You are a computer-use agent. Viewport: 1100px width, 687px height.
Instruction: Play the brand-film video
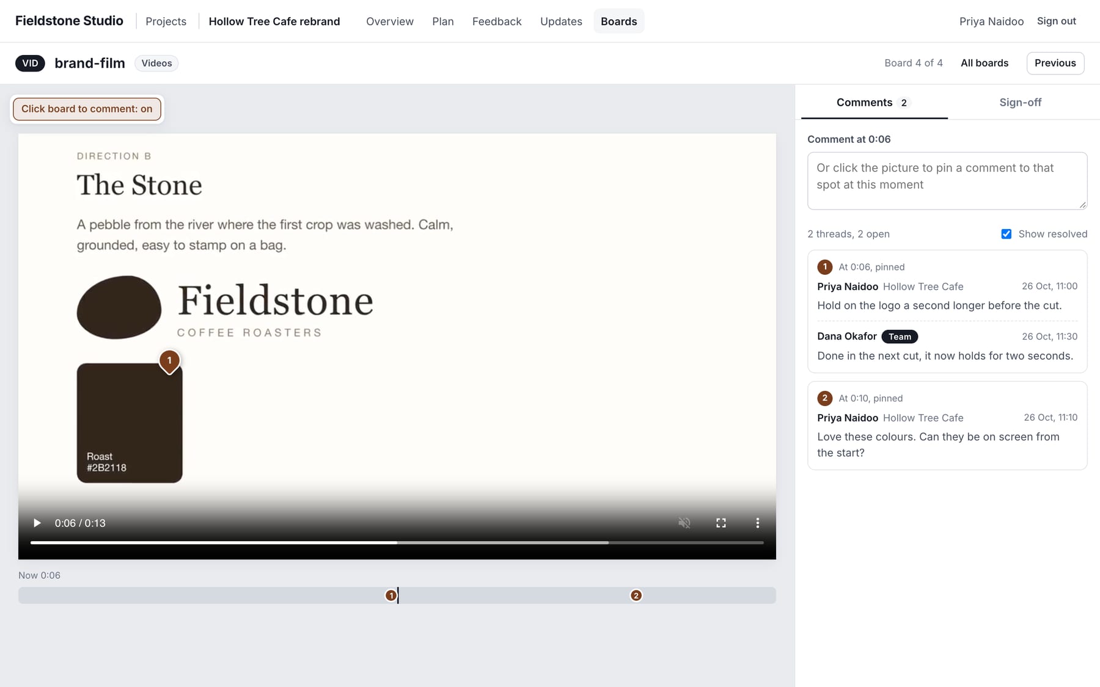coord(37,523)
